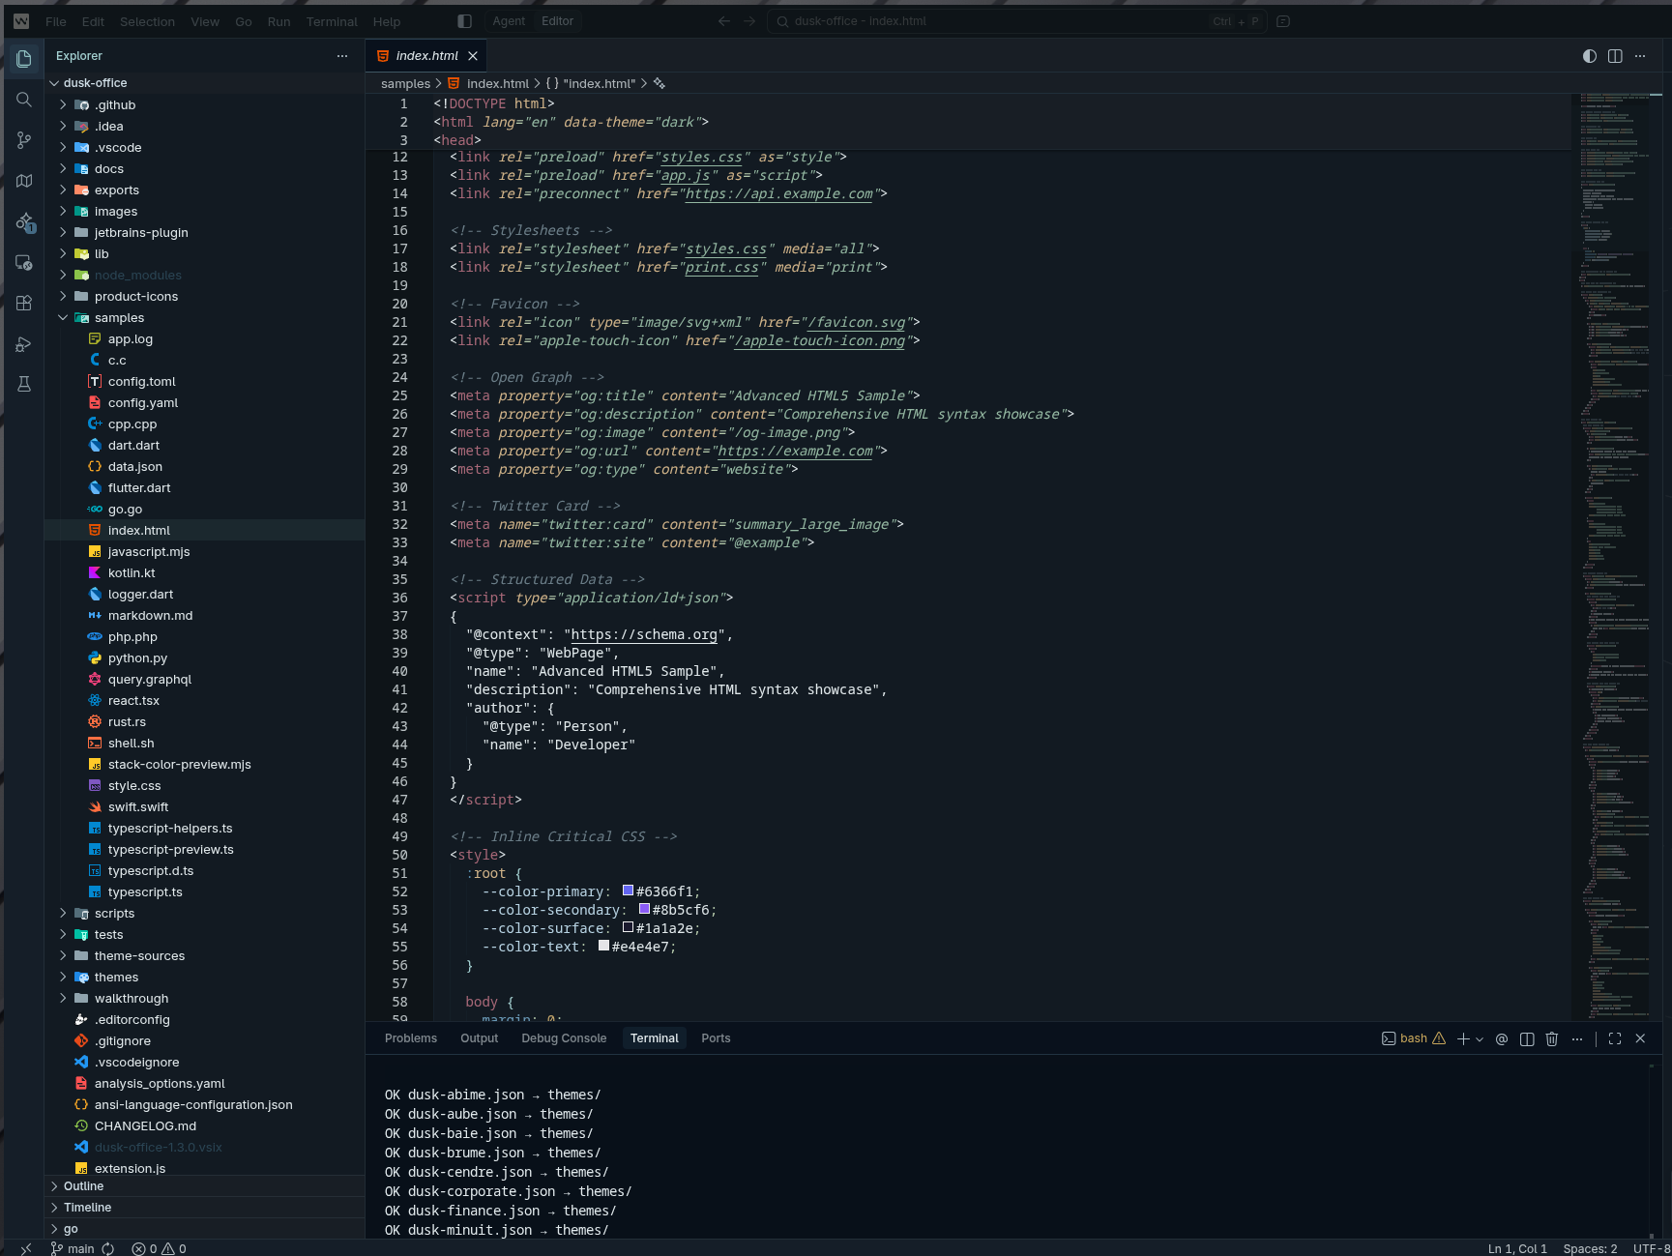Click the #8b5cf6 color swatch
1672x1256 pixels.
(644, 909)
